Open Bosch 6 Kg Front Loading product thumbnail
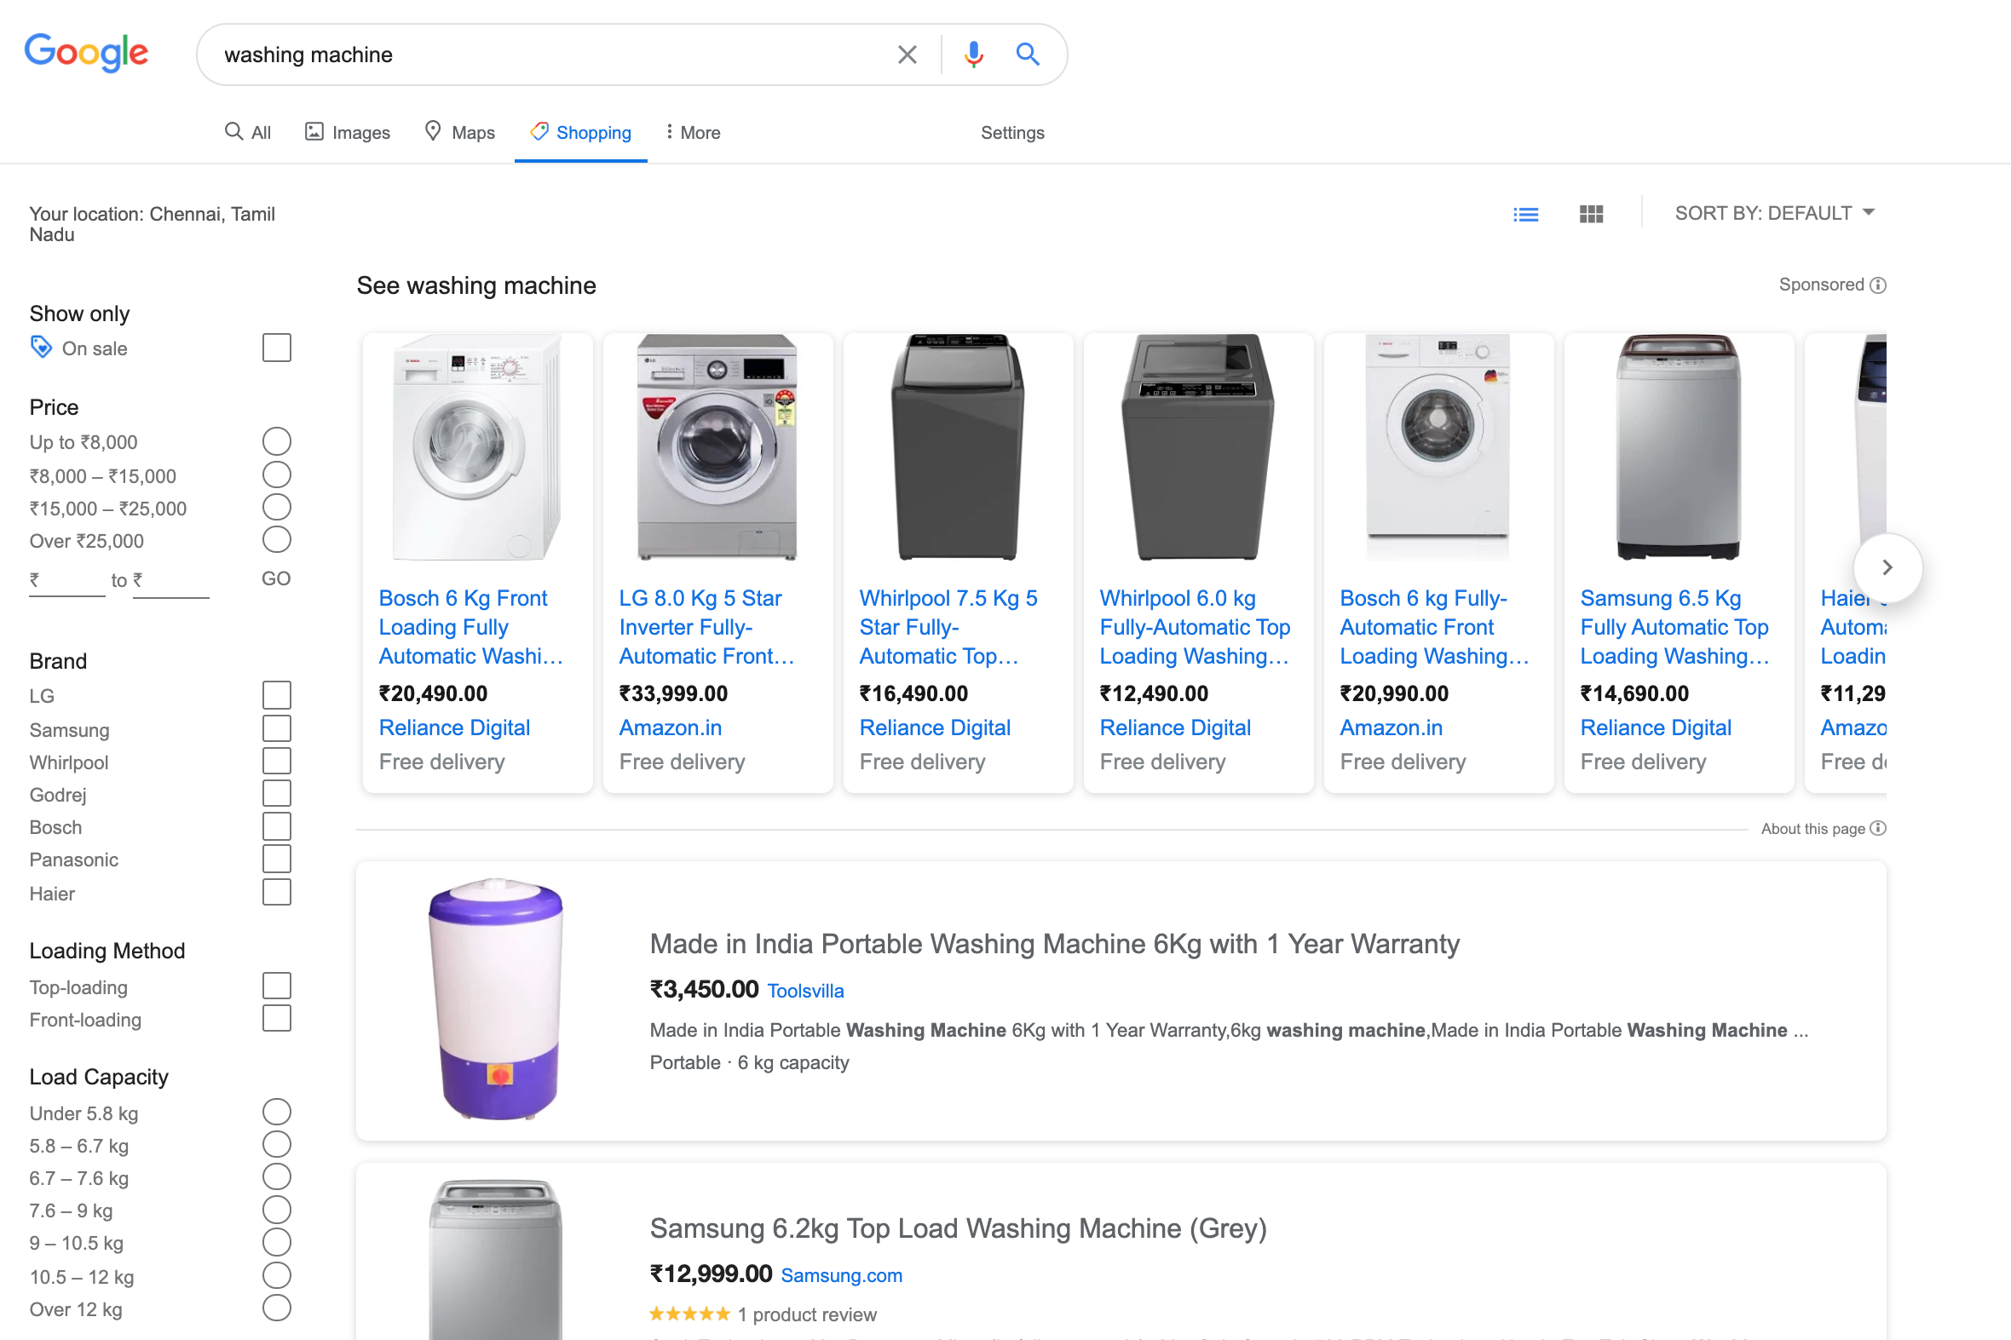 click(x=477, y=448)
